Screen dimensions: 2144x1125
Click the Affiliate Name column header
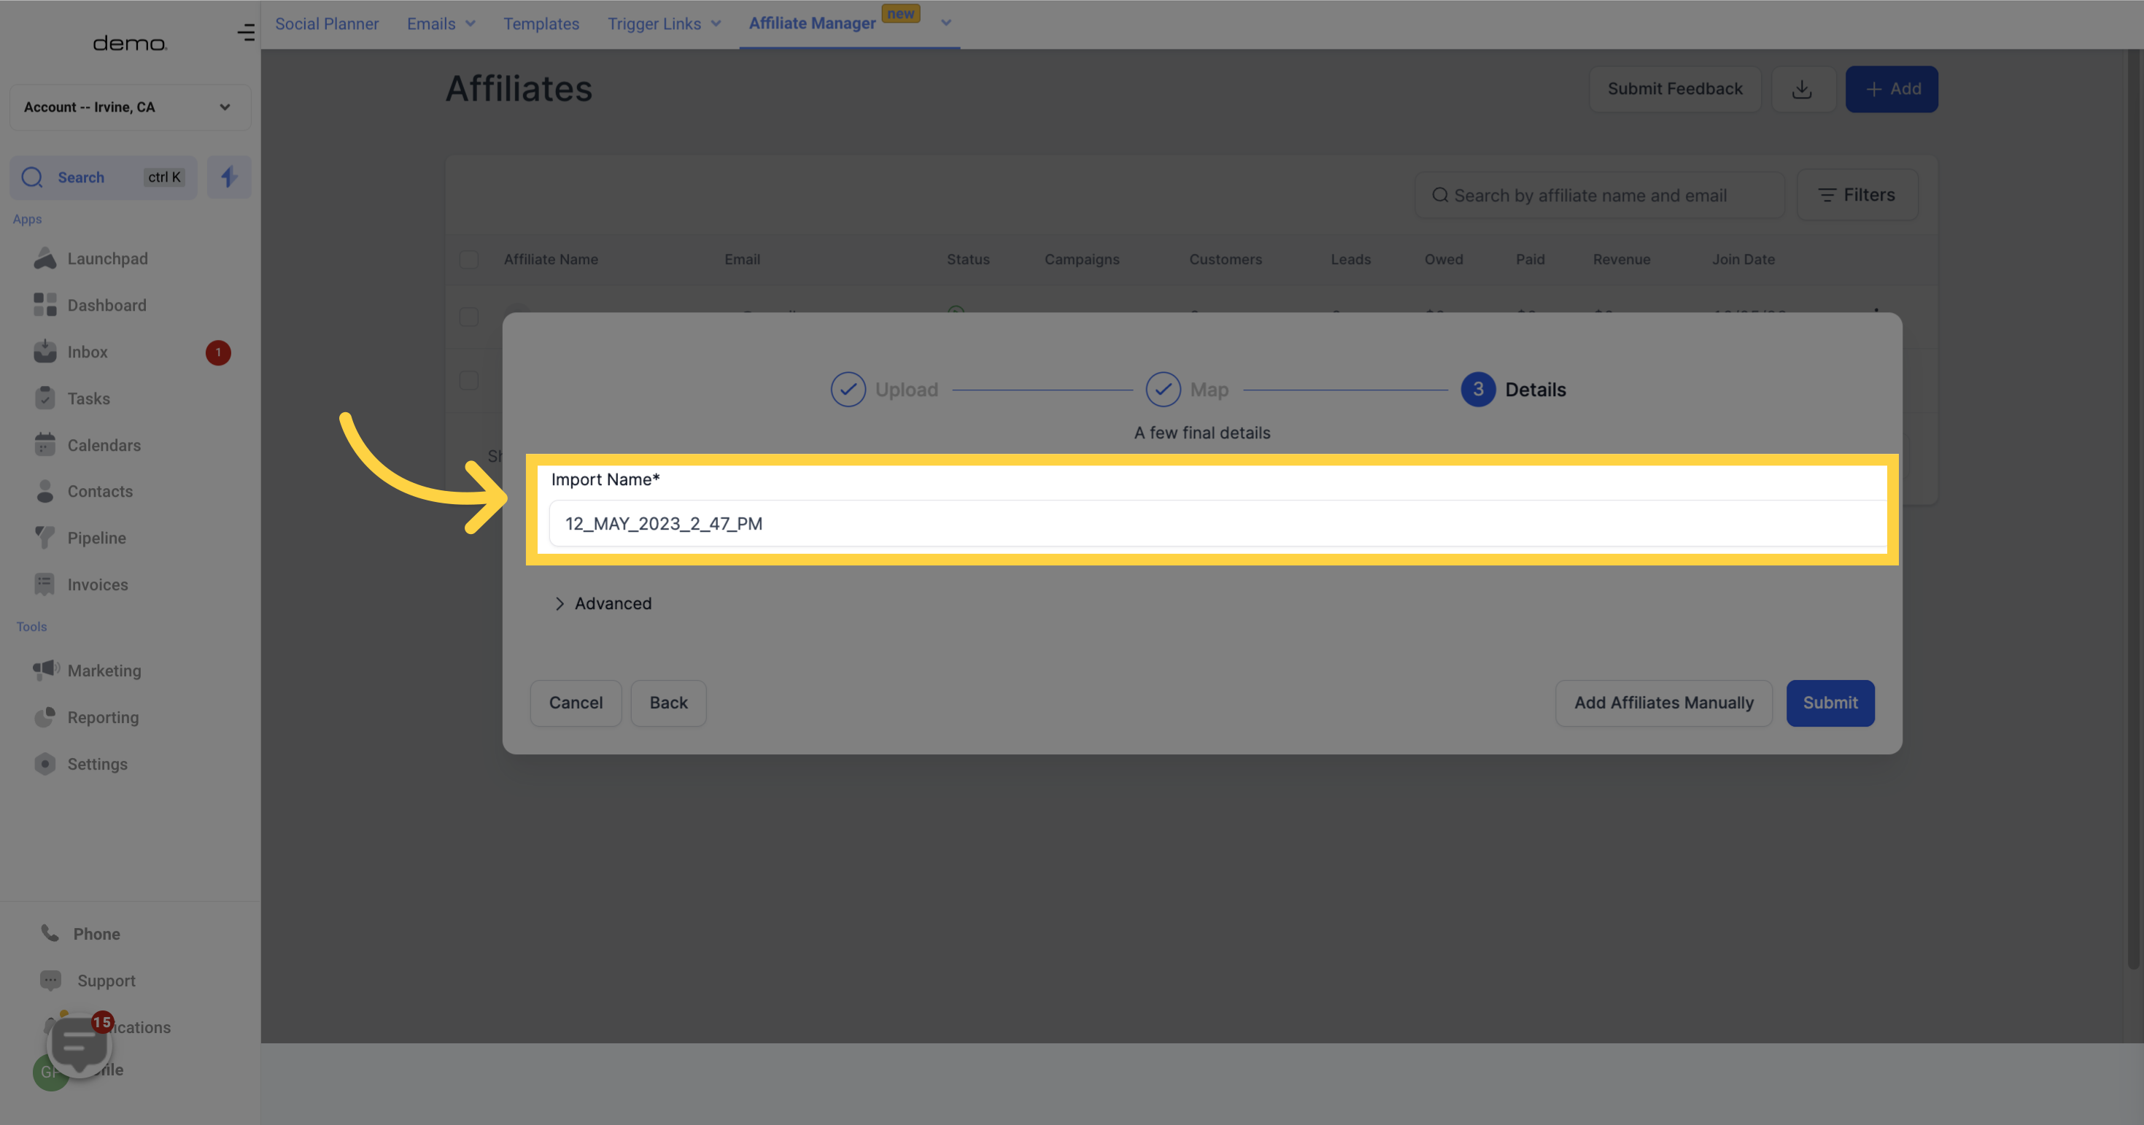click(551, 260)
